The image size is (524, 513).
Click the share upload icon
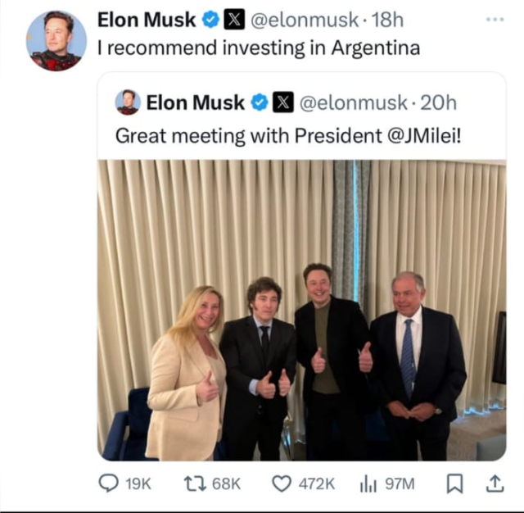tap(495, 483)
